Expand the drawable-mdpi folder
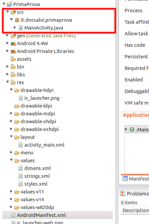The height and width of the screenshot is (224, 149). (x=11, y=113)
